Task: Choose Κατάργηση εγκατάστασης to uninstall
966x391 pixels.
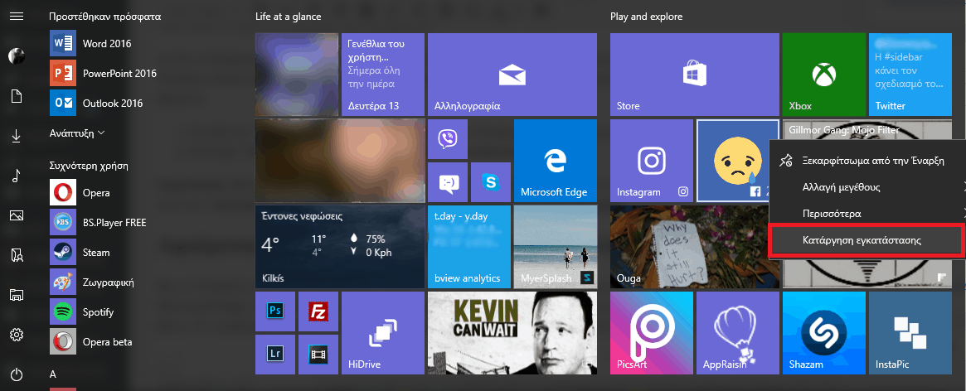Action: pyautogui.click(x=867, y=240)
